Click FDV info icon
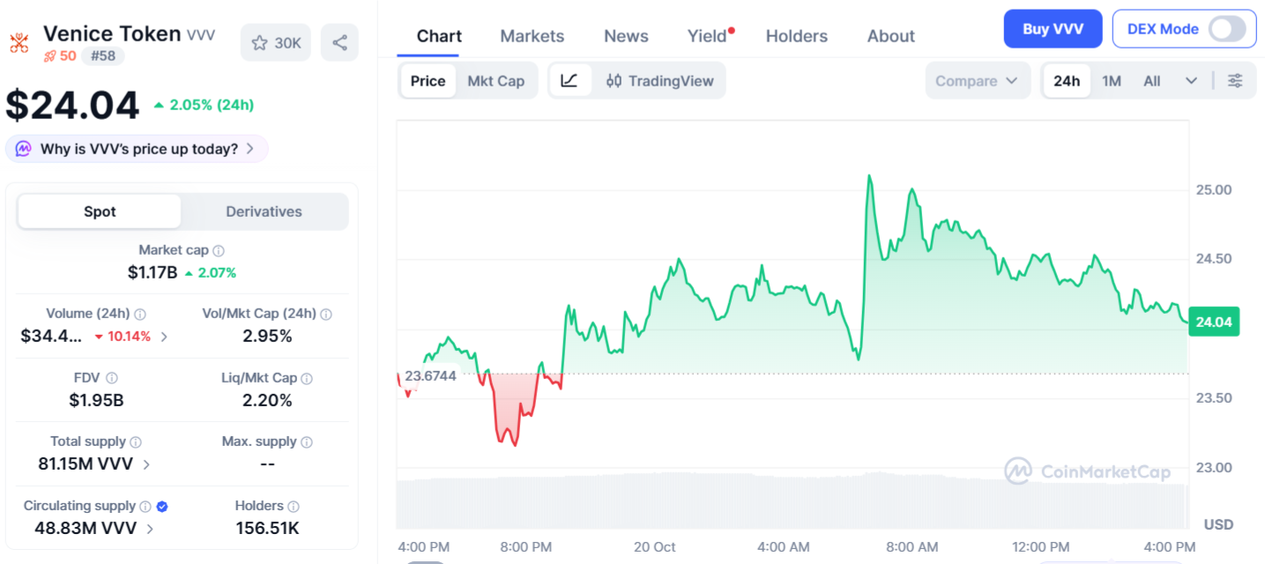This screenshot has width=1265, height=564. (x=112, y=378)
